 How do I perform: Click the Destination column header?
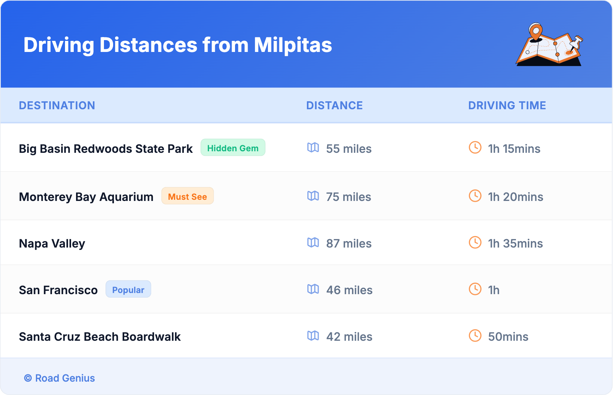[x=57, y=105]
